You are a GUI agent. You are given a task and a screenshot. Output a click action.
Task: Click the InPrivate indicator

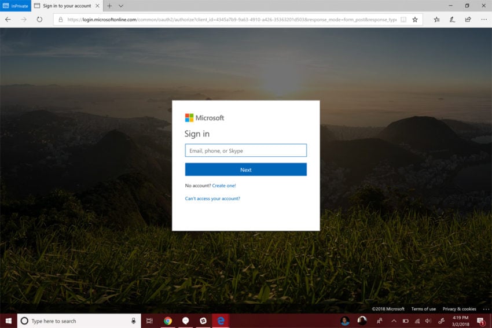[16, 6]
